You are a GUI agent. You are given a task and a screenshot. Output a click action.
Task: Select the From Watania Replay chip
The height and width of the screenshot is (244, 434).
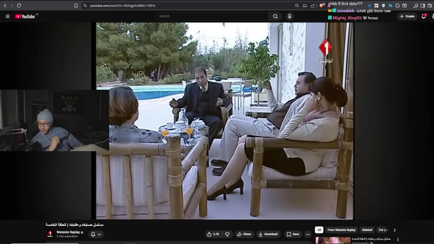(x=341, y=230)
